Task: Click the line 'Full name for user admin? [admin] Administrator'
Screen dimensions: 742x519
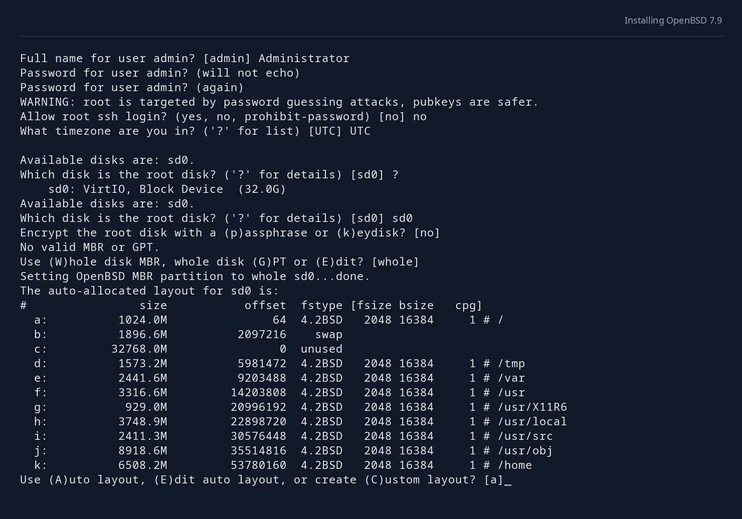Action: [x=184, y=58]
